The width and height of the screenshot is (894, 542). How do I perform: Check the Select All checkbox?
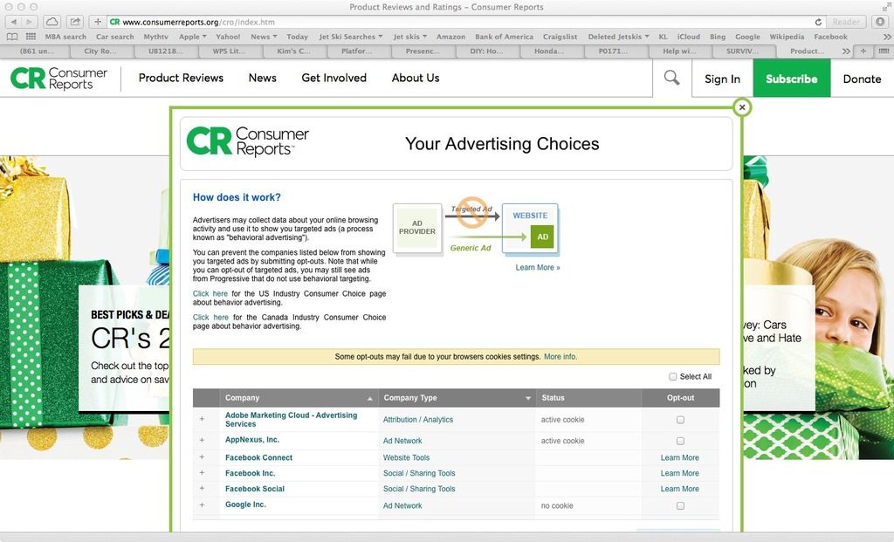(x=673, y=377)
